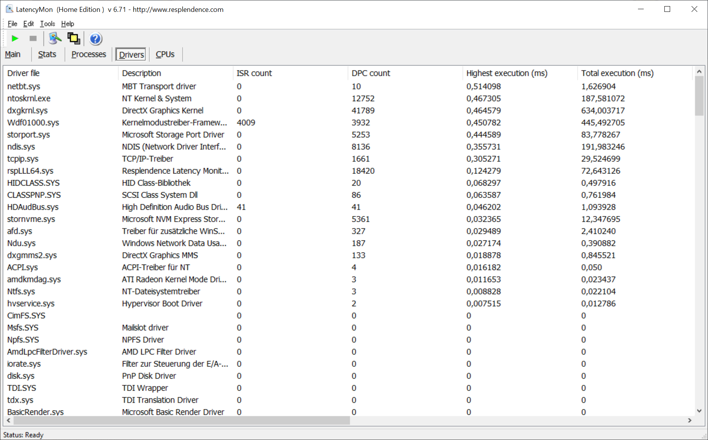The height and width of the screenshot is (440, 708).
Task: Sort by the Driver file column header
Action: (61, 73)
